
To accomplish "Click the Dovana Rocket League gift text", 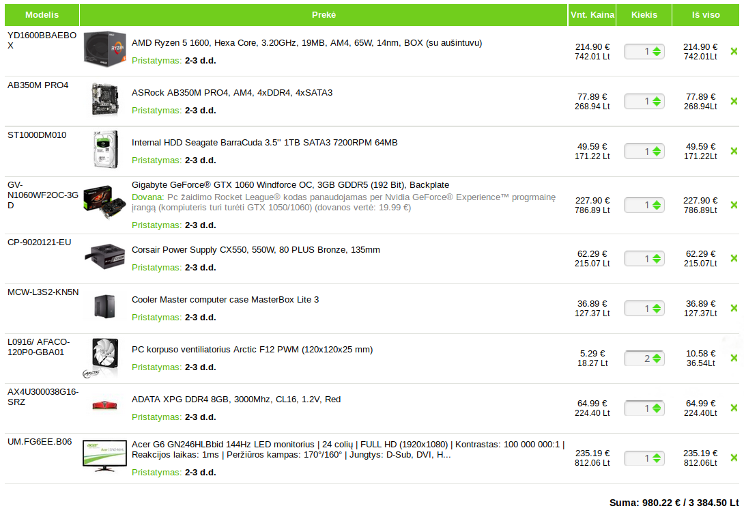I will [x=343, y=202].
